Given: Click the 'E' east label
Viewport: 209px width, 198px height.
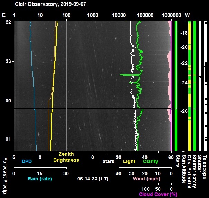Looking at the screenshot, I should tap(4, 15).
